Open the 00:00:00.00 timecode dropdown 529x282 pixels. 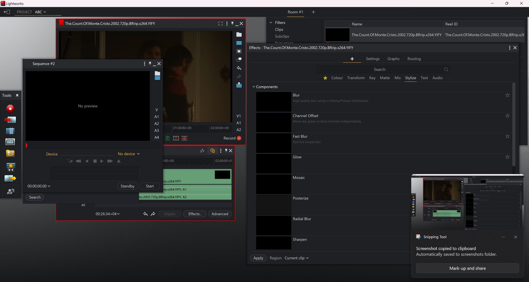point(39,186)
